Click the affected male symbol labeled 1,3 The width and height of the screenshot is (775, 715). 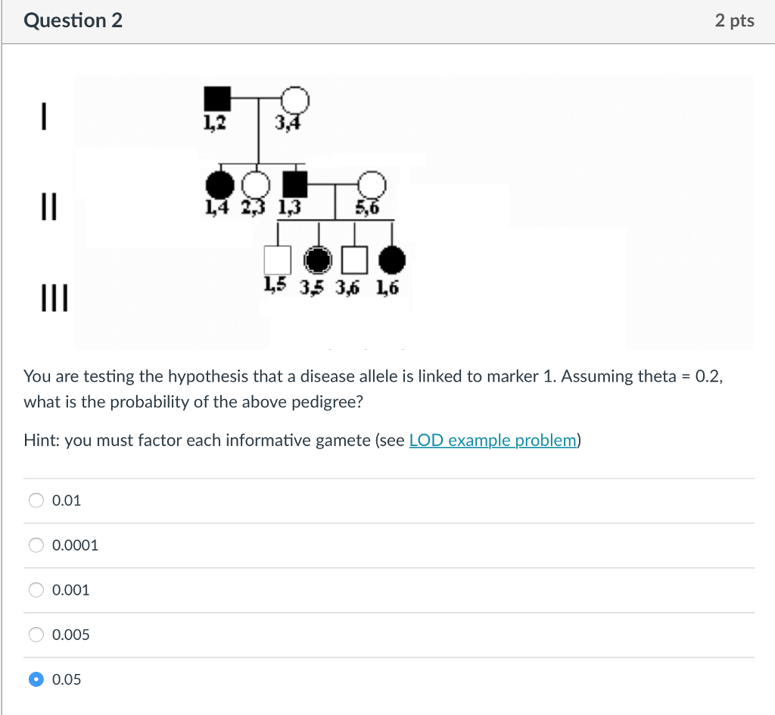pyautogui.click(x=294, y=186)
